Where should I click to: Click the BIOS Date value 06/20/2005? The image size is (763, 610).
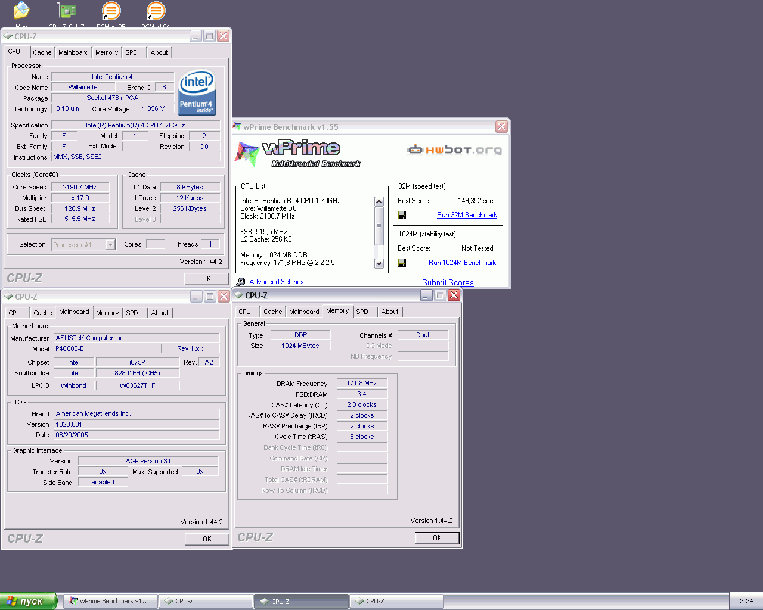(137, 435)
